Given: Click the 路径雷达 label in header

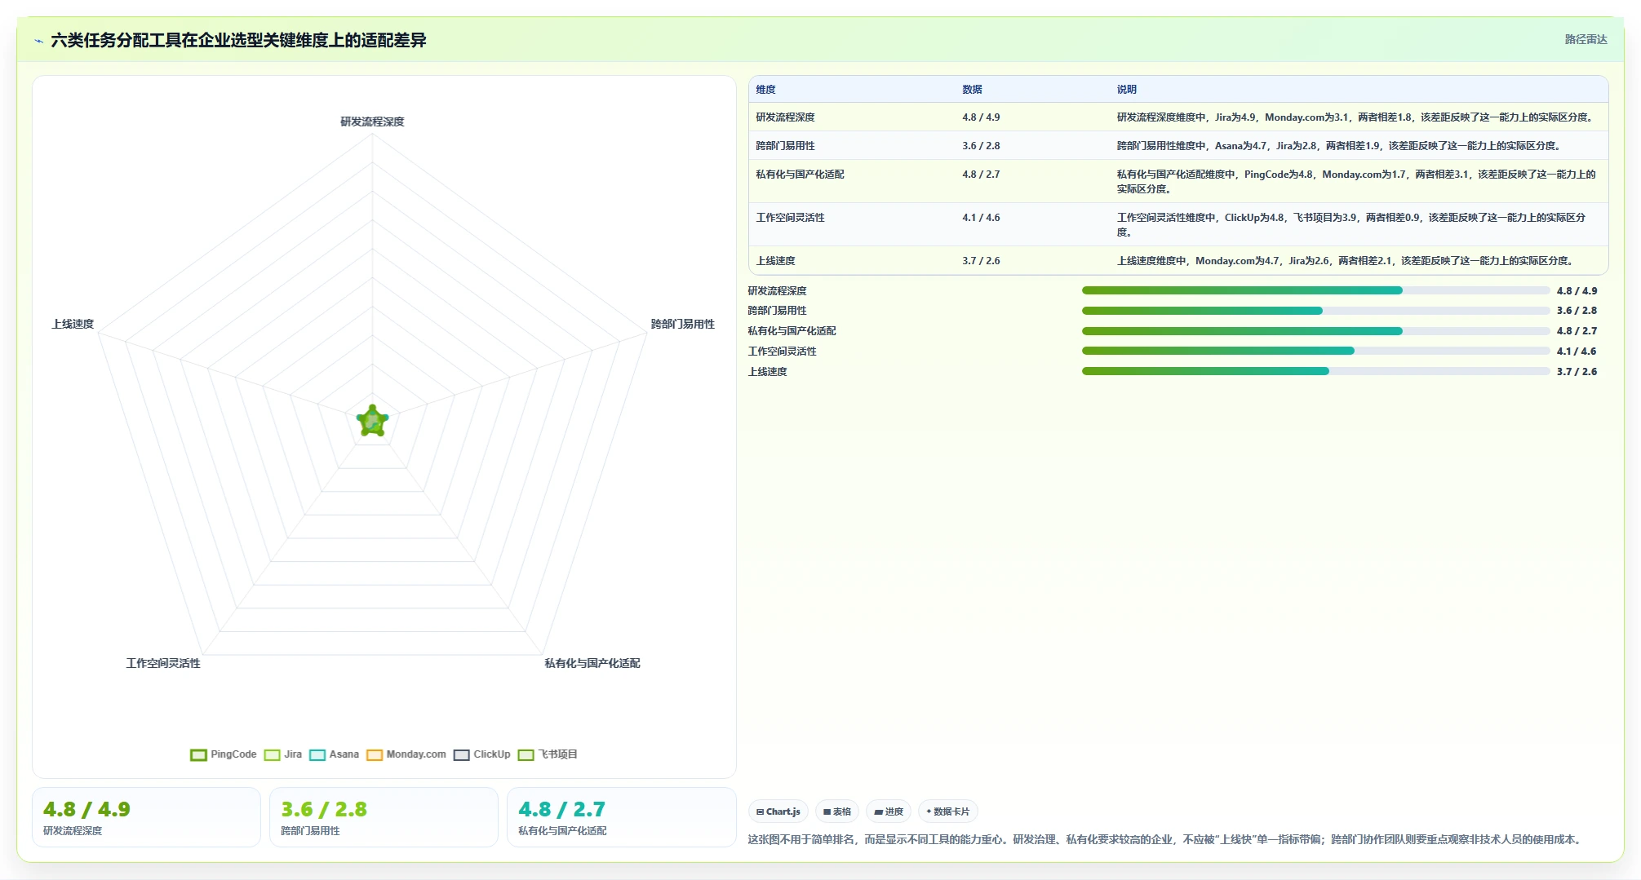Looking at the screenshot, I should [1586, 39].
